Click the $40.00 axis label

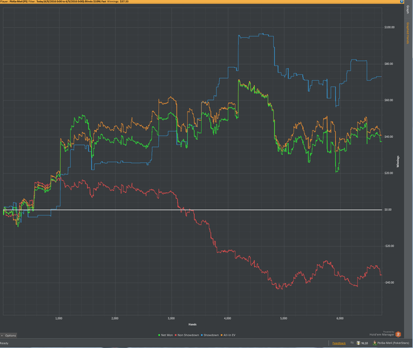coord(389,137)
